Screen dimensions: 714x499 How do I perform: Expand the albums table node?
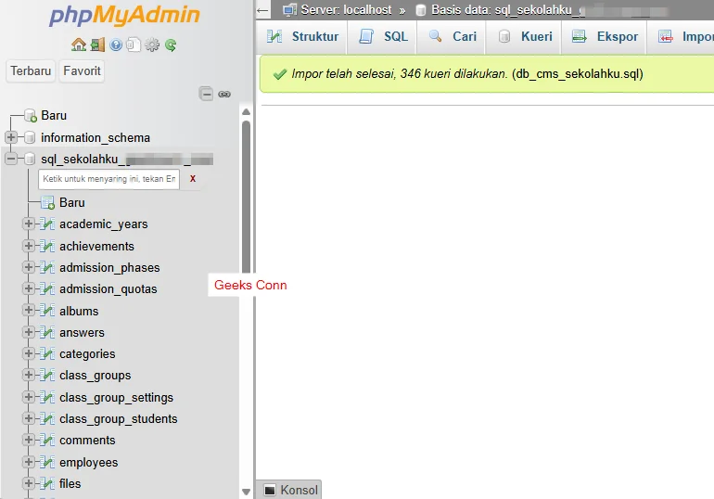tap(28, 311)
